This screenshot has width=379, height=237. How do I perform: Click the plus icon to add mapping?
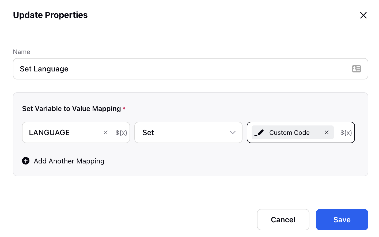[x=26, y=161]
